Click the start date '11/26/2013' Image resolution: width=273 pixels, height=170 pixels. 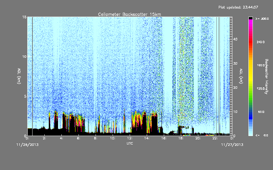coord(28,145)
